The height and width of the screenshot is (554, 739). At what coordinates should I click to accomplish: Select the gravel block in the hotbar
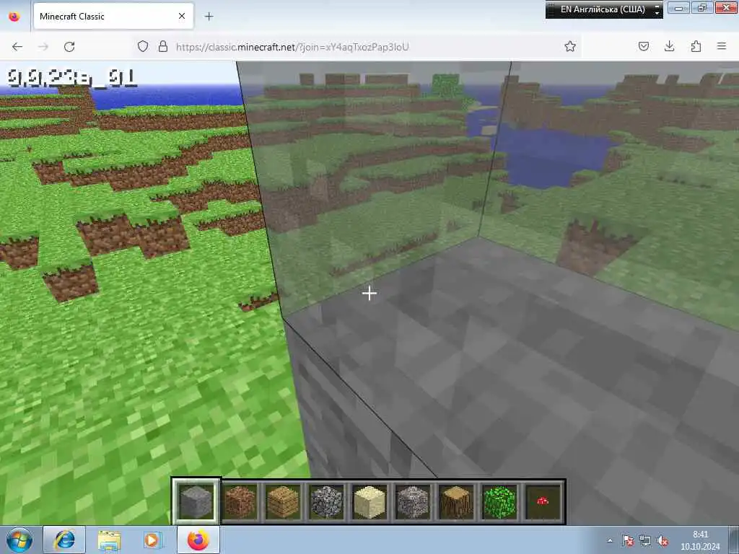pos(413,502)
